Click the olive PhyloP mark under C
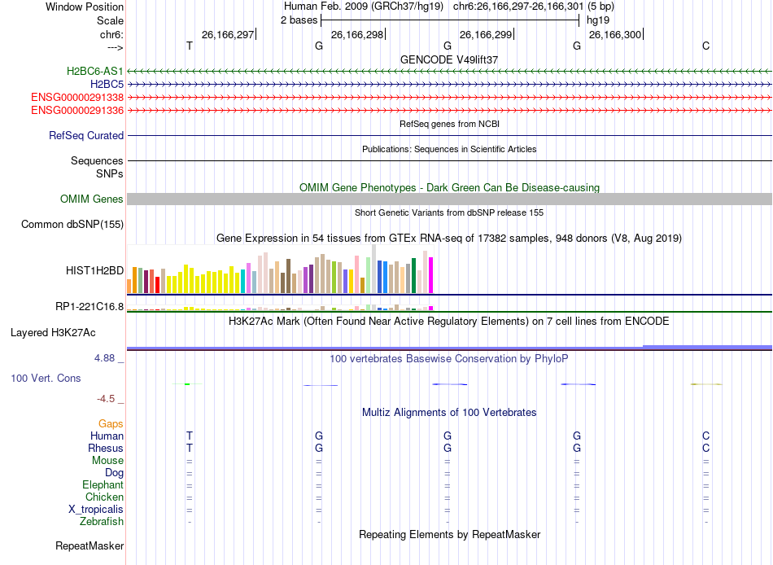Screen dimensions: 773x565 [x=706, y=384]
